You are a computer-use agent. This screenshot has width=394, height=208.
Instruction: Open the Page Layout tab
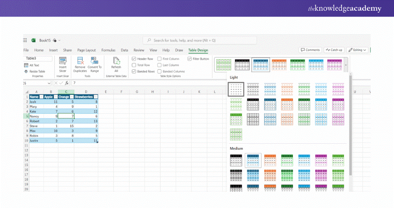pos(86,50)
